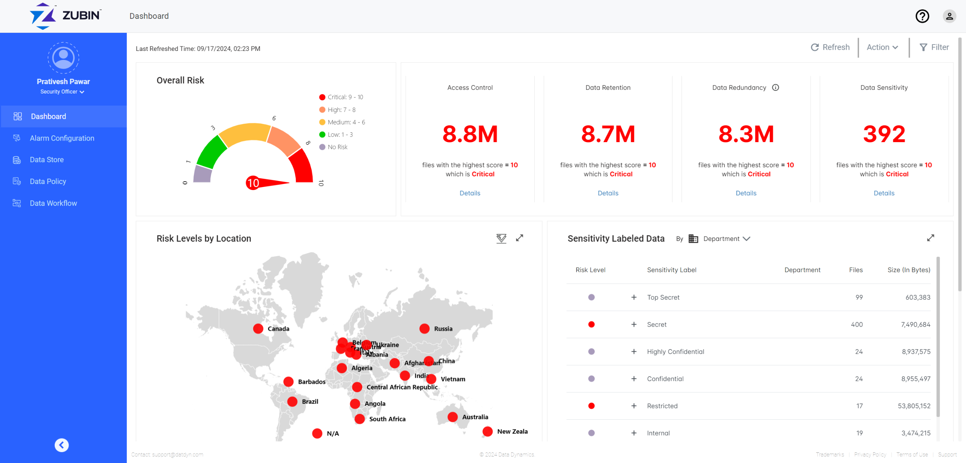Click the red critical segment on gauge
966x463 pixels.
point(302,167)
